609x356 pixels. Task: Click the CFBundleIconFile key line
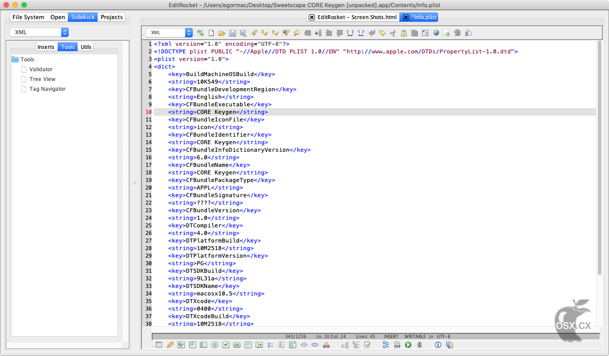point(216,120)
